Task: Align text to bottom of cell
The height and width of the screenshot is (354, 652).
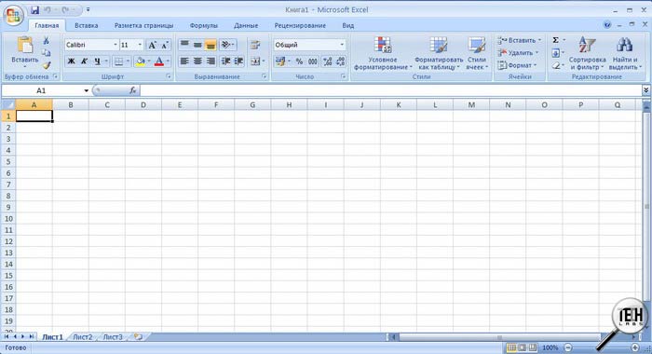Action: (x=211, y=44)
